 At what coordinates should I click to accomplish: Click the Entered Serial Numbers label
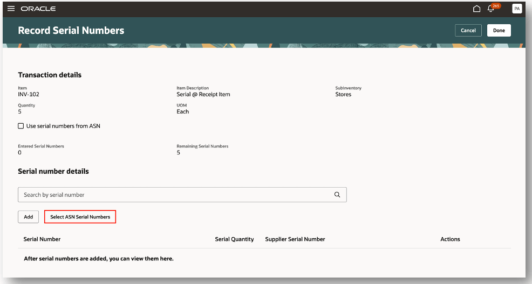pos(41,146)
